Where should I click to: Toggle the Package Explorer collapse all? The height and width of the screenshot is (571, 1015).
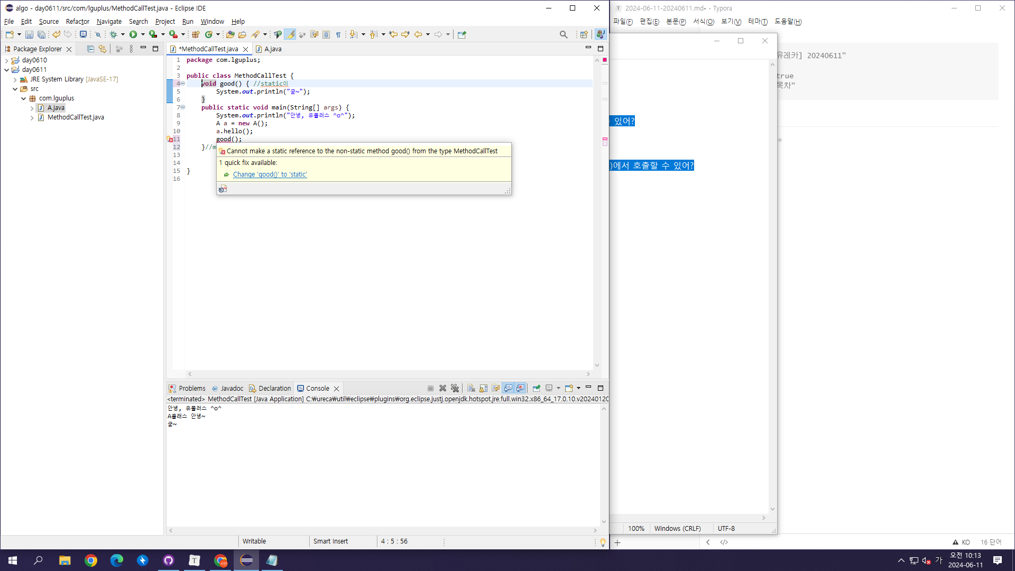[x=90, y=48]
